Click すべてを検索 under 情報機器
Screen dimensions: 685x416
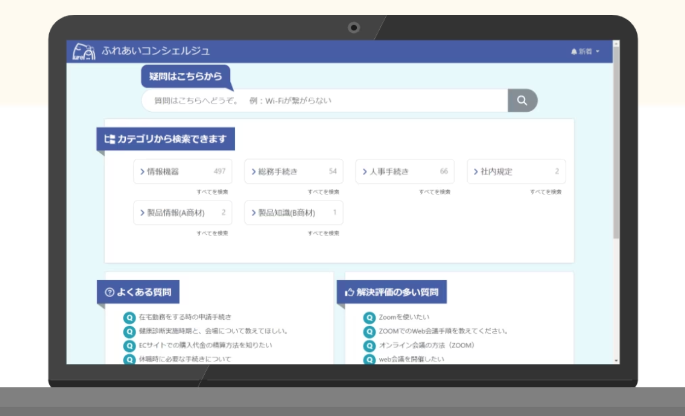pyautogui.click(x=212, y=192)
